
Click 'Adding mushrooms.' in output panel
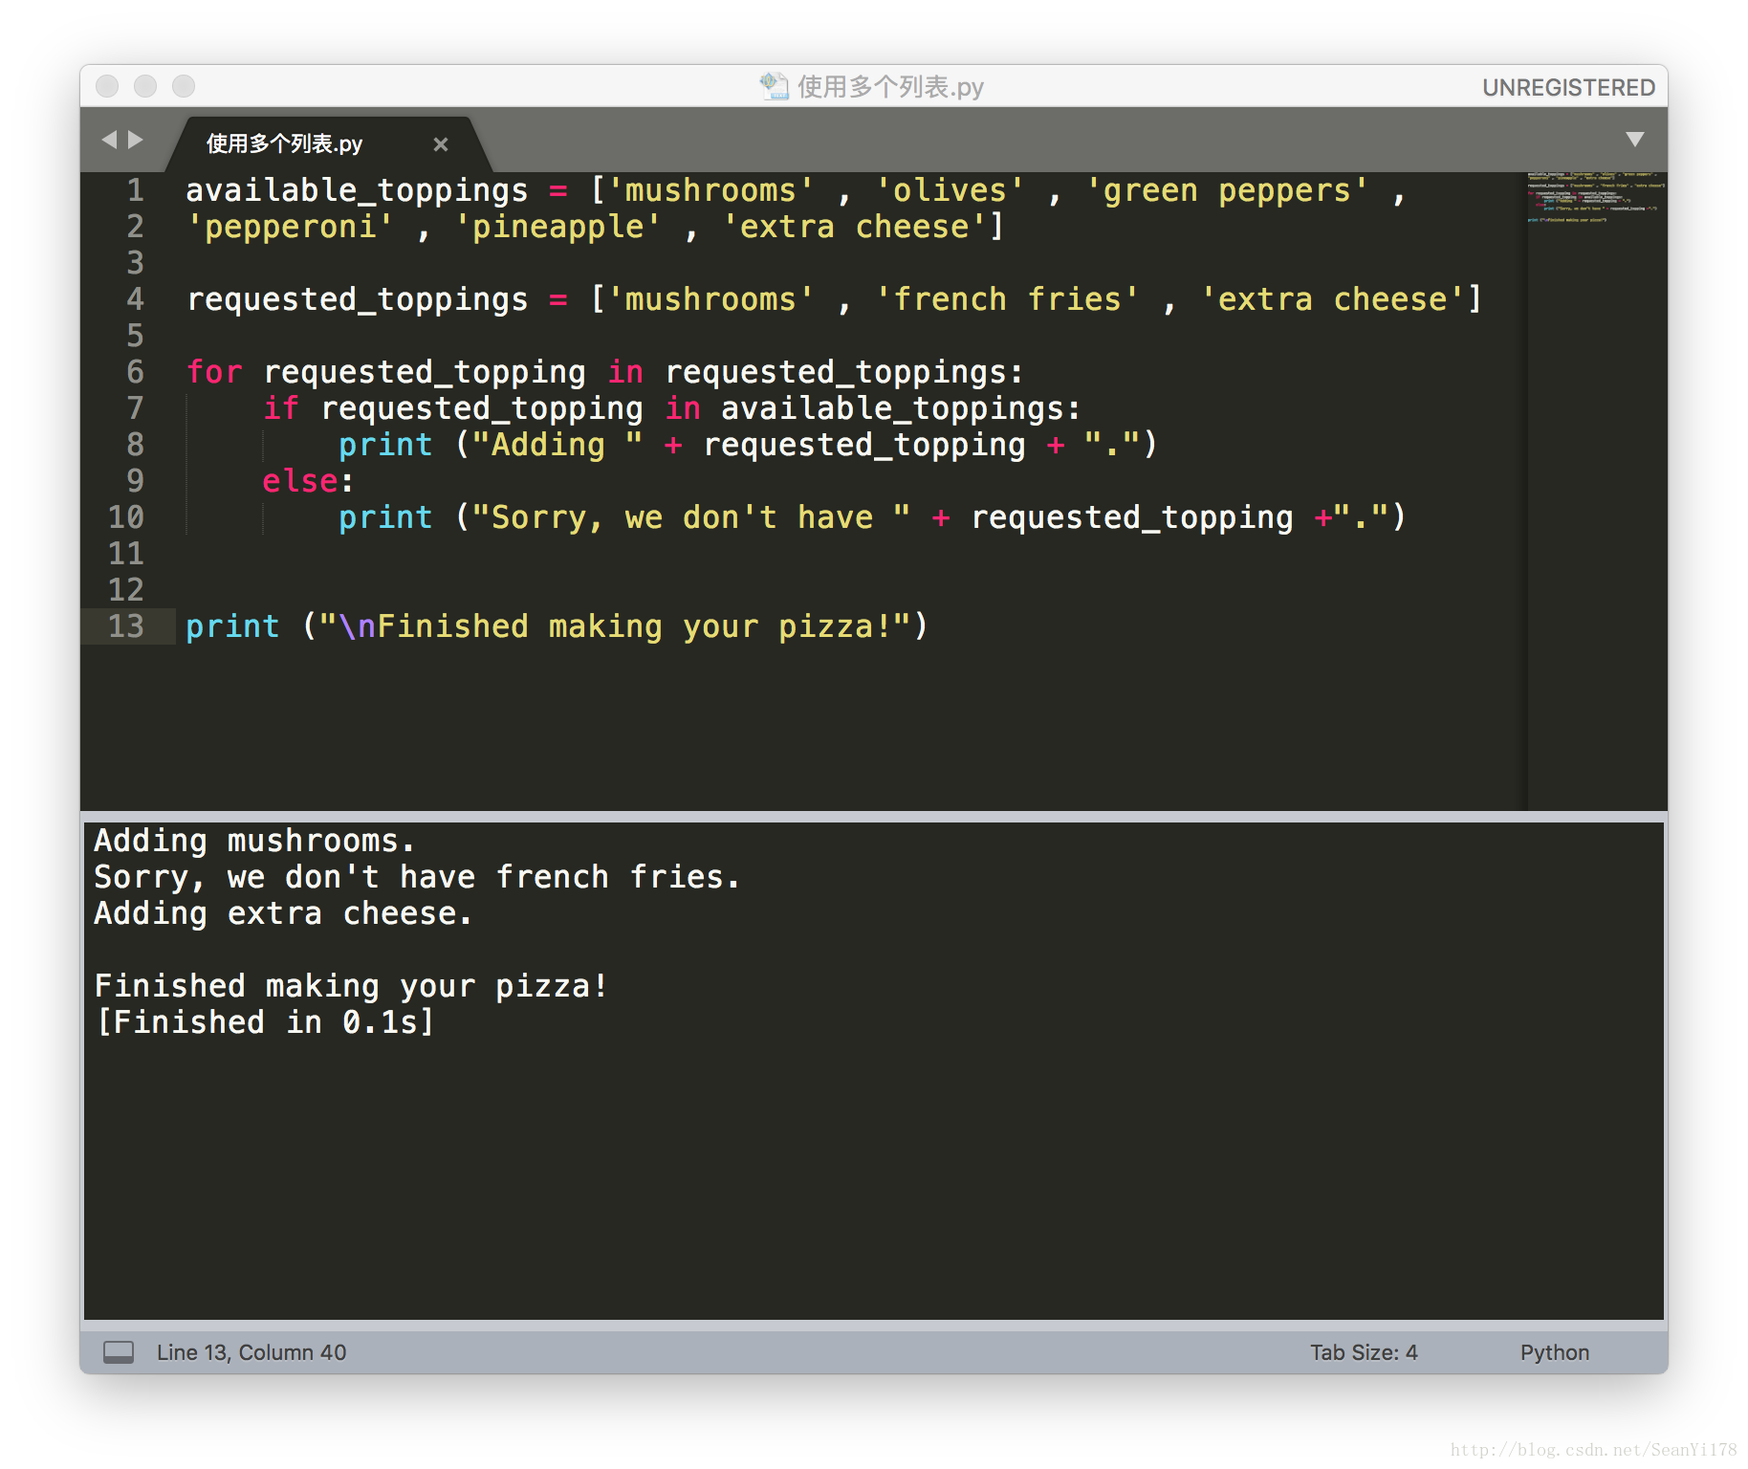tap(254, 841)
